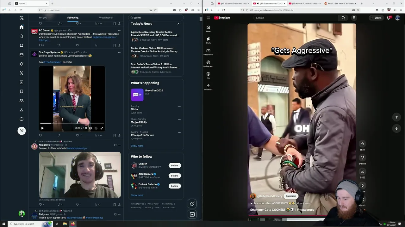Follow the Embark Bulletin account
The image size is (405, 227).
click(x=175, y=186)
